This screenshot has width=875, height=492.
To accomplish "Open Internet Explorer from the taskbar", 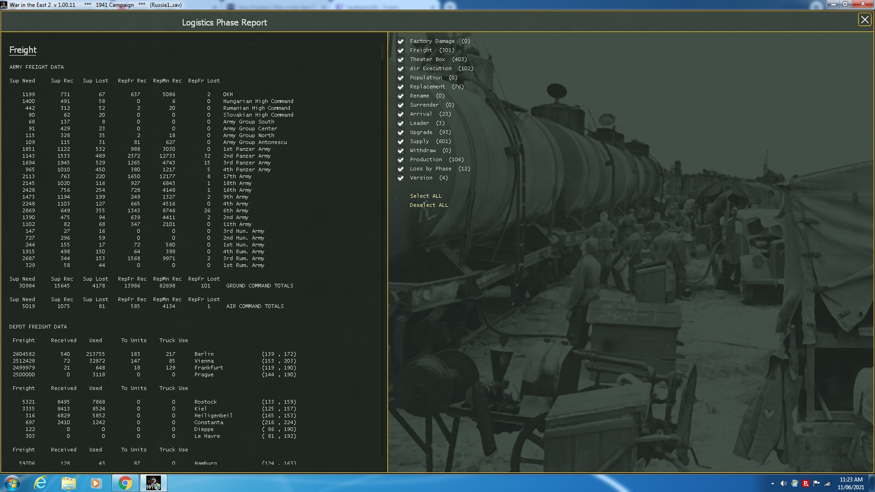I will [41, 482].
